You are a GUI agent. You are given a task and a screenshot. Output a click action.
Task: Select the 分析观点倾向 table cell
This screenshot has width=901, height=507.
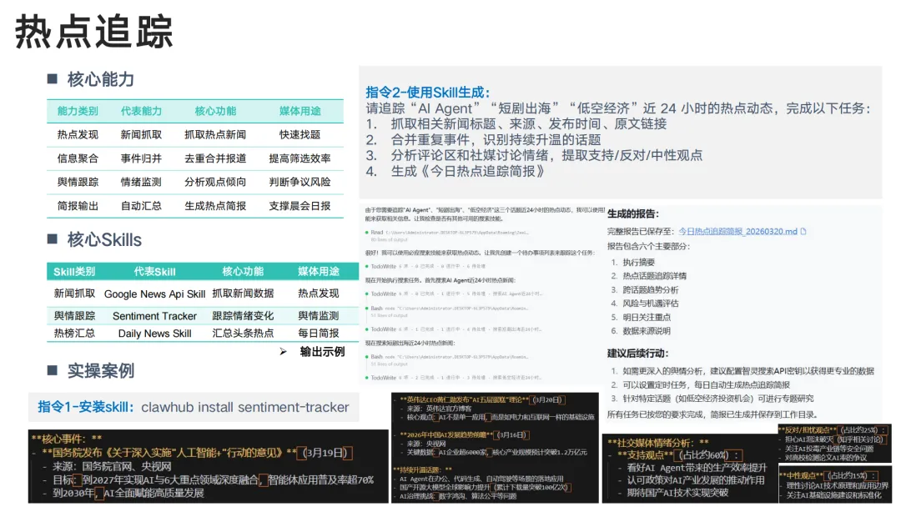[215, 182]
